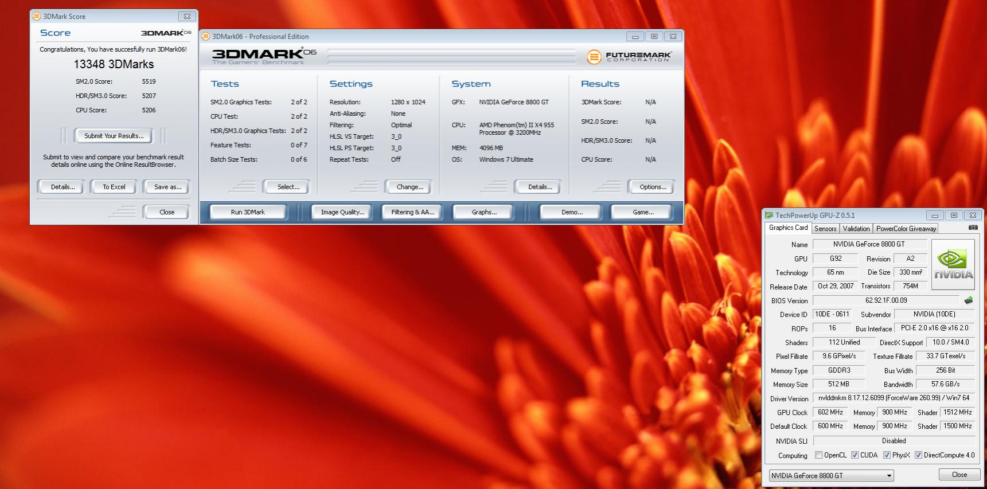Screen dimensions: 987x489
Task: Open the PowerColor Giveaway tab
Action: pyautogui.click(x=906, y=229)
